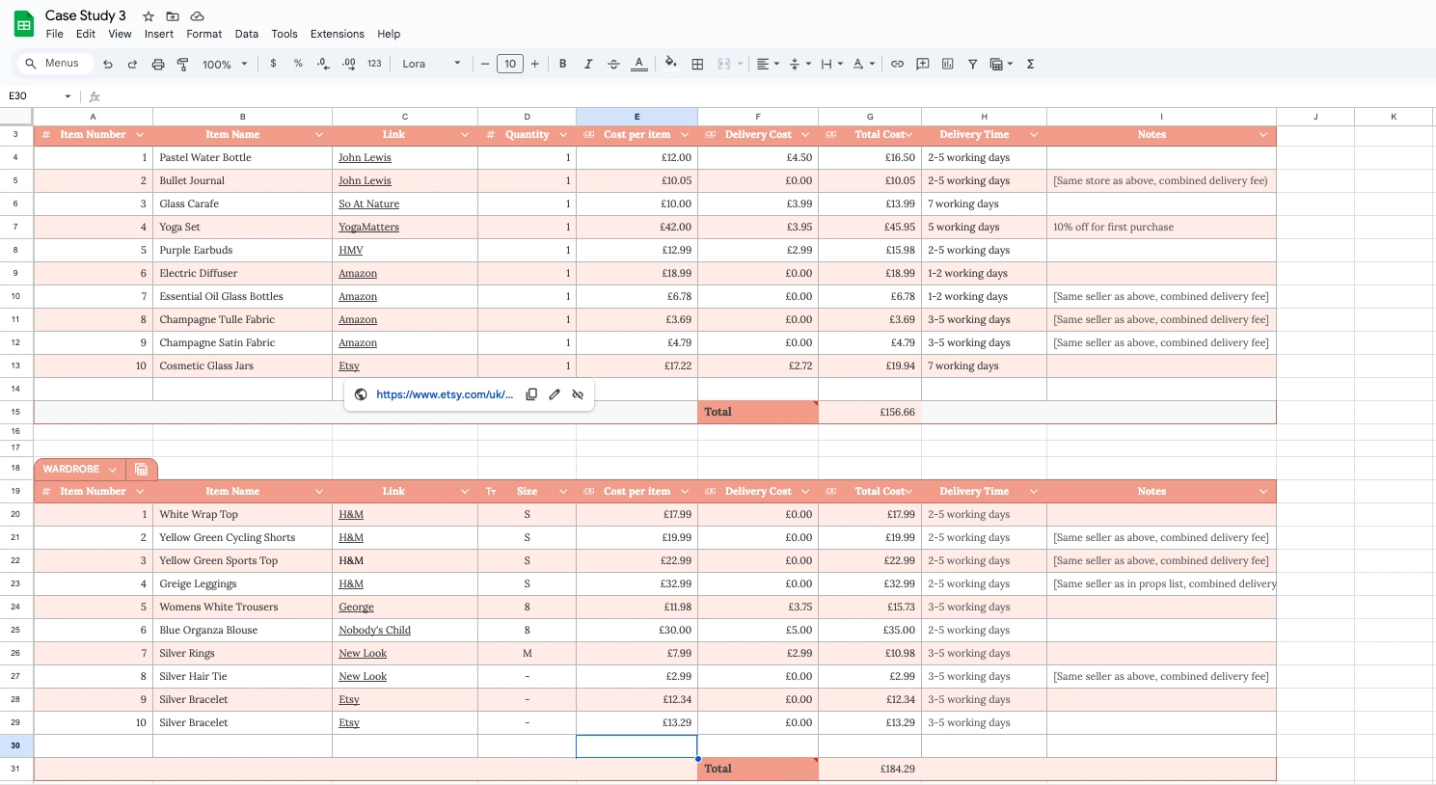Toggle strikethrough formatting
The width and height of the screenshot is (1436, 785).
613,64
